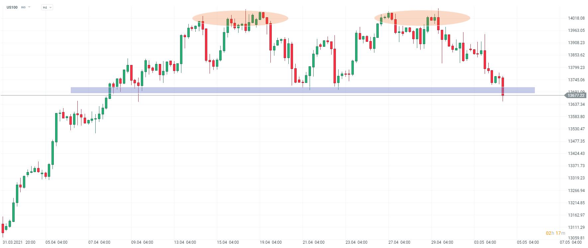Image resolution: width=588 pixels, height=248 pixels.
Task: Click the 13908.23 price axis label
Action: pos(576,43)
